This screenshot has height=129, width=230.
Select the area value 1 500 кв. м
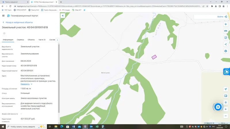26,89
